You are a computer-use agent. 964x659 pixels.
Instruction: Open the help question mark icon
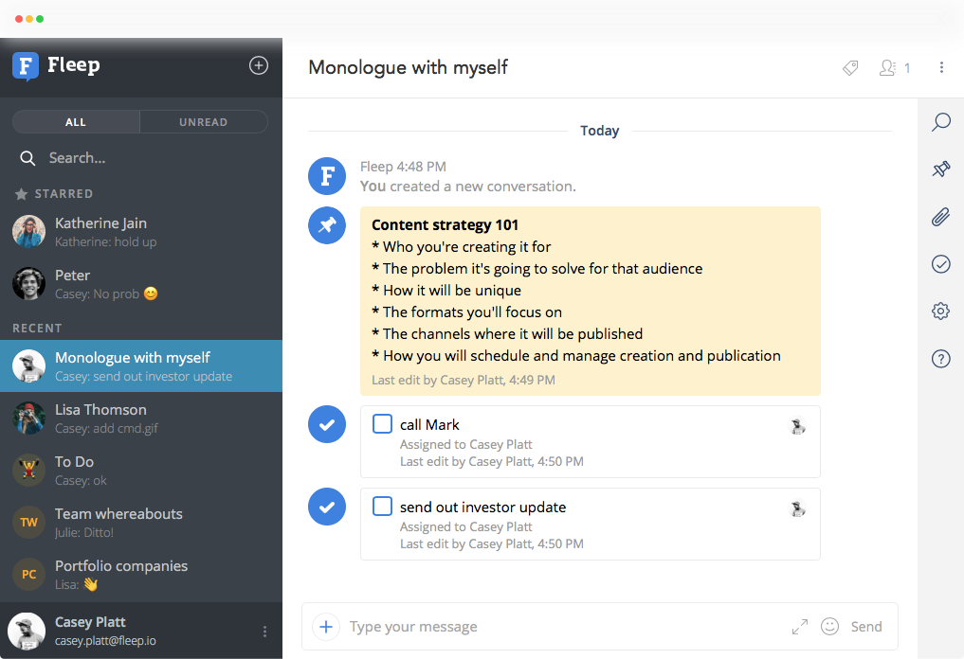click(940, 359)
